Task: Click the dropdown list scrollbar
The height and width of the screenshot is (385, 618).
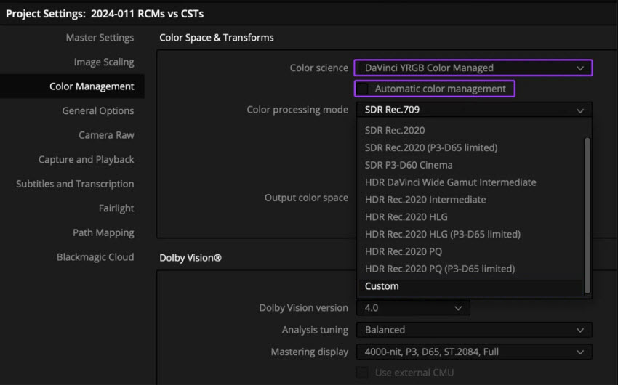Action: 587,215
